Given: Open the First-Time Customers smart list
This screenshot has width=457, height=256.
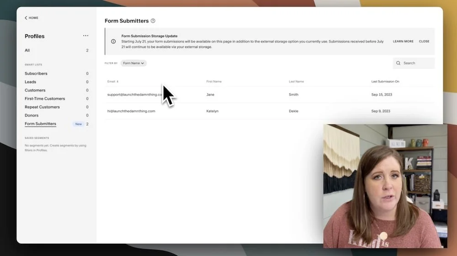Looking at the screenshot, I should [57, 99].
